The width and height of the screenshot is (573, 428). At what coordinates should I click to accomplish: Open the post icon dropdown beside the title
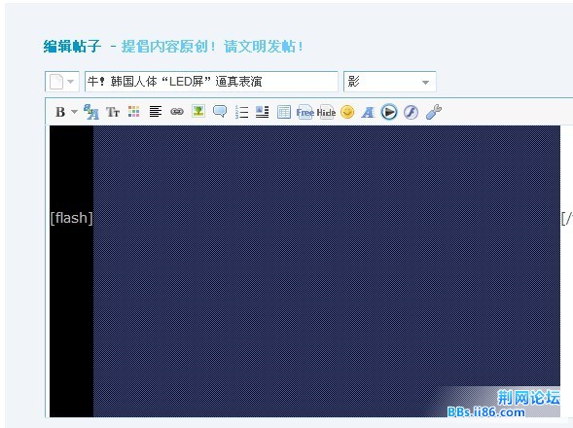[62, 82]
